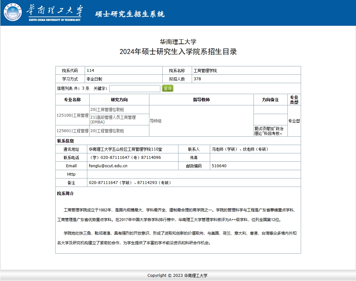Open the 20|工商管理在职班 research direction
Viewport: 356px width, 281px height.
[x=107, y=110]
